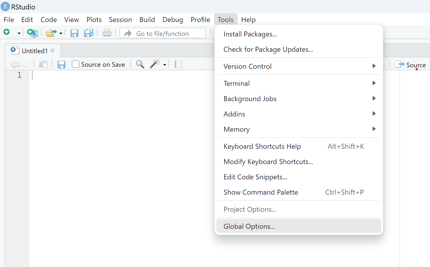Open the New File dropdown arrow
Viewport: 430px width, 267px height.
coord(19,33)
